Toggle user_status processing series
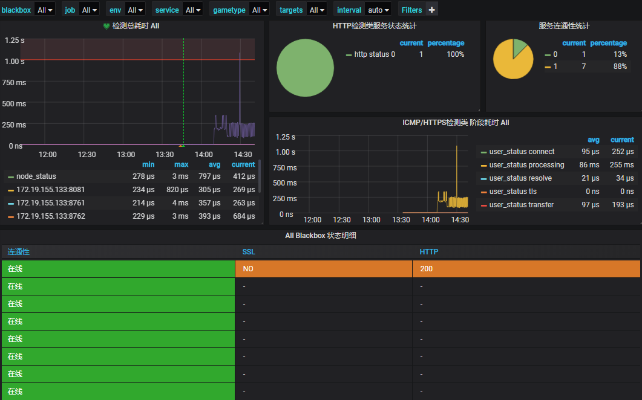Image resolution: width=642 pixels, height=400 pixels. [526, 165]
